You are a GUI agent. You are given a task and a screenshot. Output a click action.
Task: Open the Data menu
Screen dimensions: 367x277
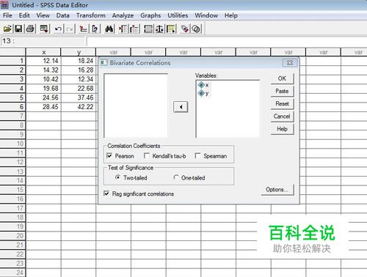(63, 15)
